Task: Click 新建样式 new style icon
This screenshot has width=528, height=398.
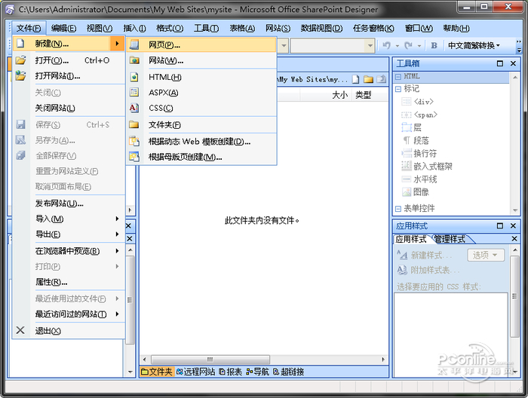Action: click(402, 255)
